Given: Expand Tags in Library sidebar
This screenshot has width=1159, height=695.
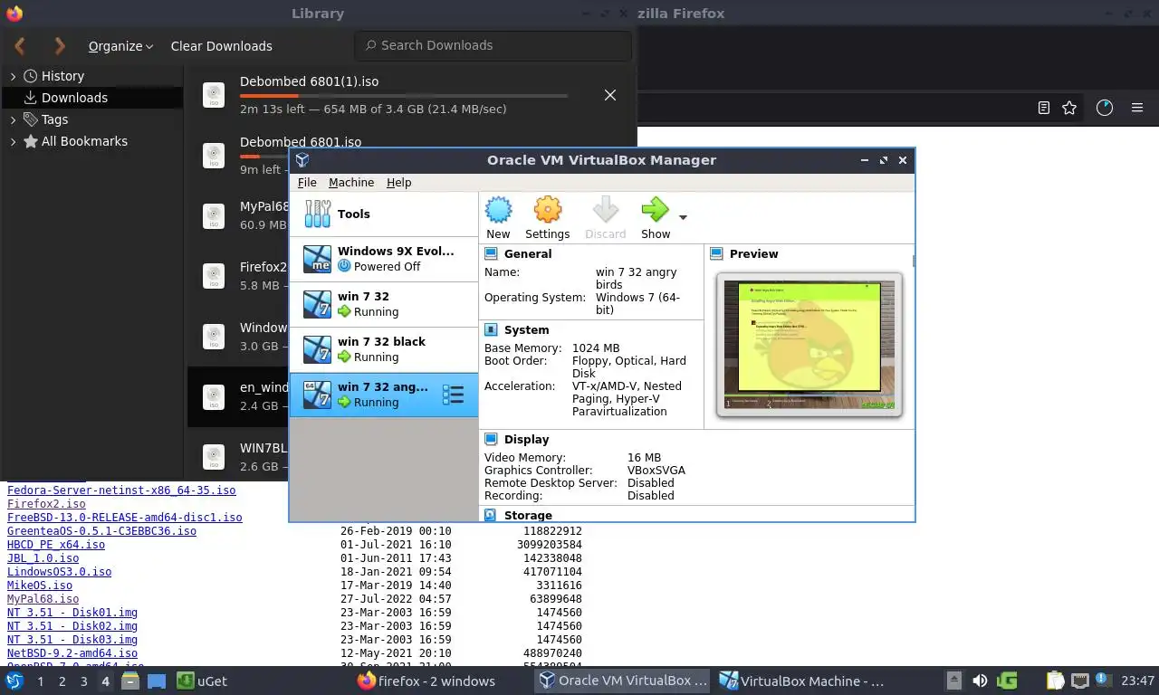Looking at the screenshot, I should click(x=13, y=119).
